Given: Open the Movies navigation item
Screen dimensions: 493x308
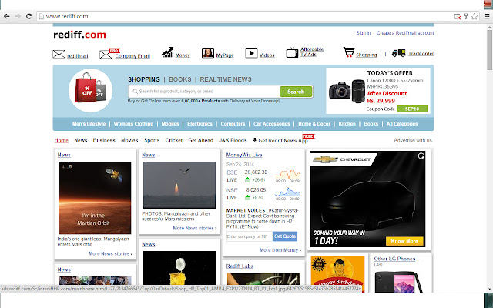Looking at the screenshot, I should 129,140.
